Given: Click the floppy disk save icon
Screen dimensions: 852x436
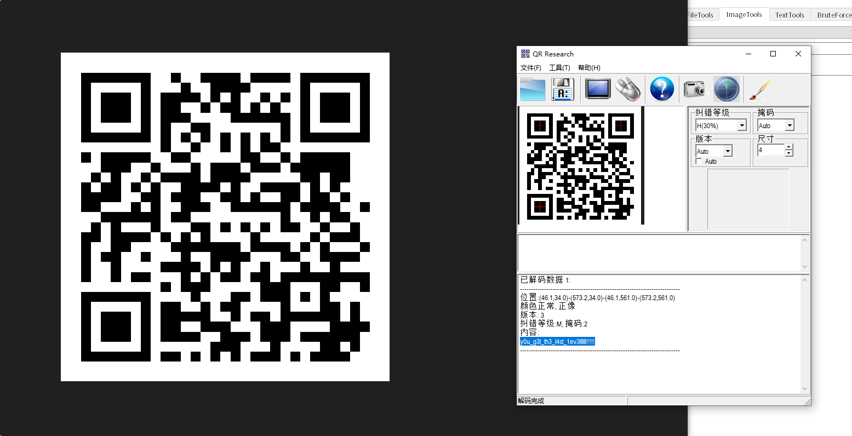Looking at the screenshot, I should [563, 89].
